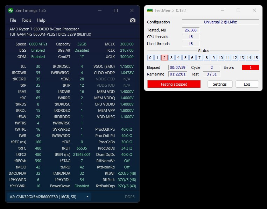Viewport: 267px width, 209px height.
Task: Click the tPHYRDL value 34
Action: (x=82, y=180)
